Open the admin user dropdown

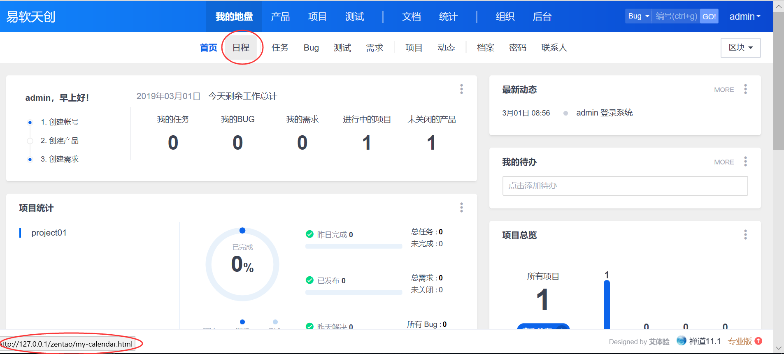(744, 16)
